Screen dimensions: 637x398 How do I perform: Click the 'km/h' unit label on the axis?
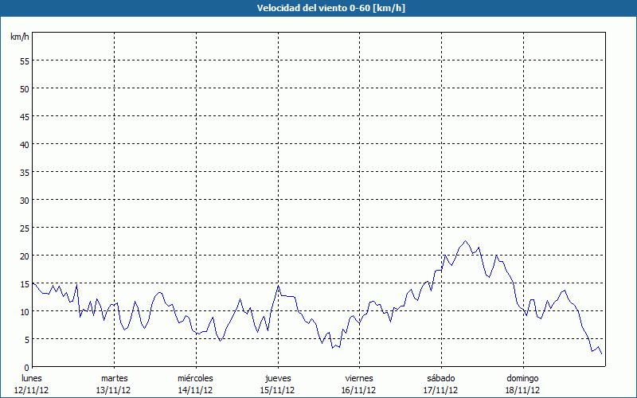19,37
